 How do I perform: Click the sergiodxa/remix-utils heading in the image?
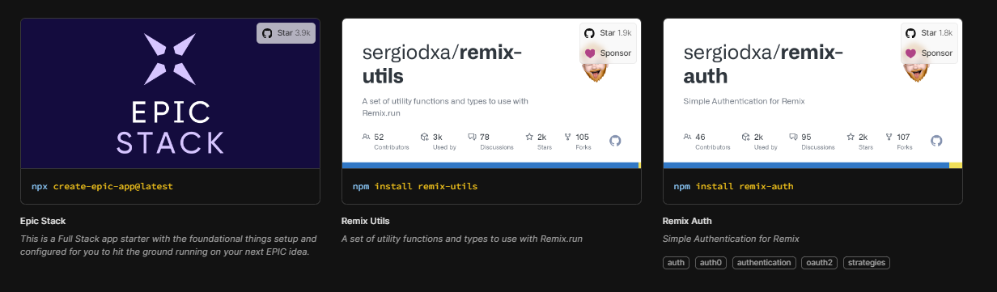pos(442,64)
